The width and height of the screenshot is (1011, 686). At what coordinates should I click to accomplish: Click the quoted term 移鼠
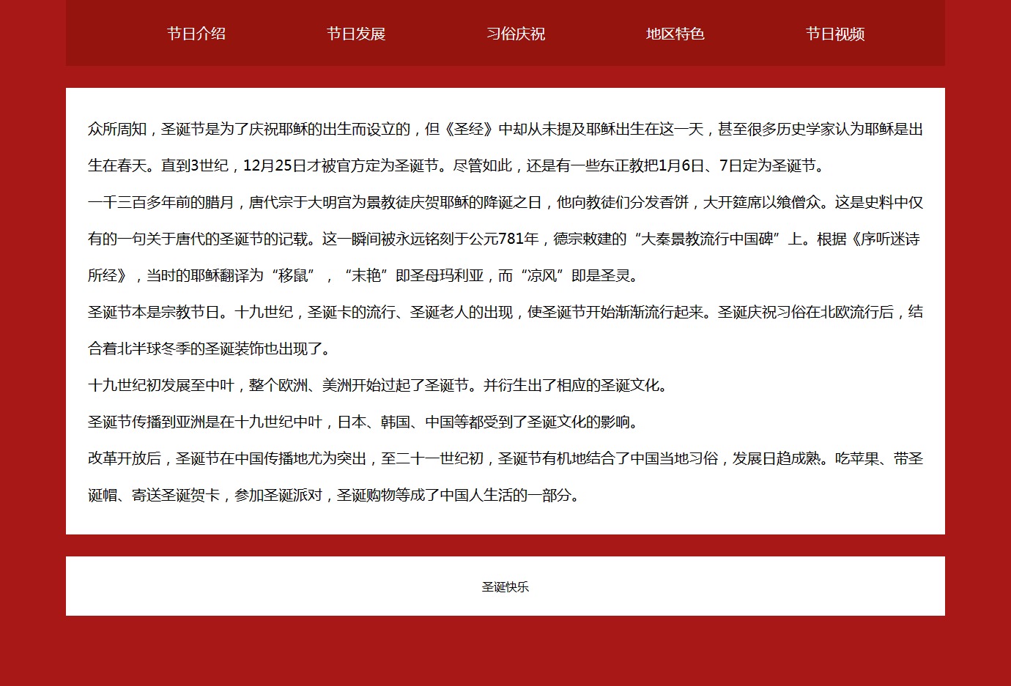click(x=293, y=276)
